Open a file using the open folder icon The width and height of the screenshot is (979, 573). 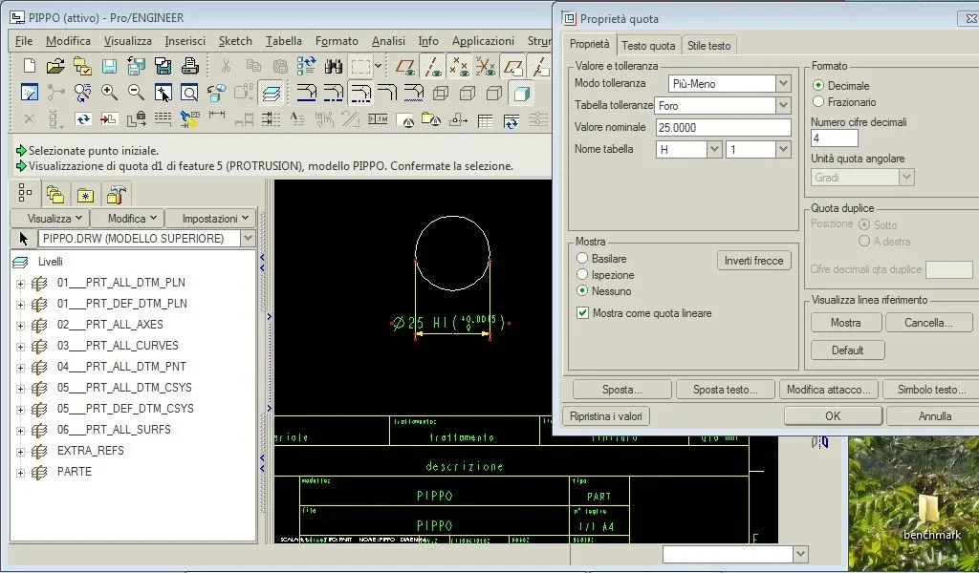point(55,66)
